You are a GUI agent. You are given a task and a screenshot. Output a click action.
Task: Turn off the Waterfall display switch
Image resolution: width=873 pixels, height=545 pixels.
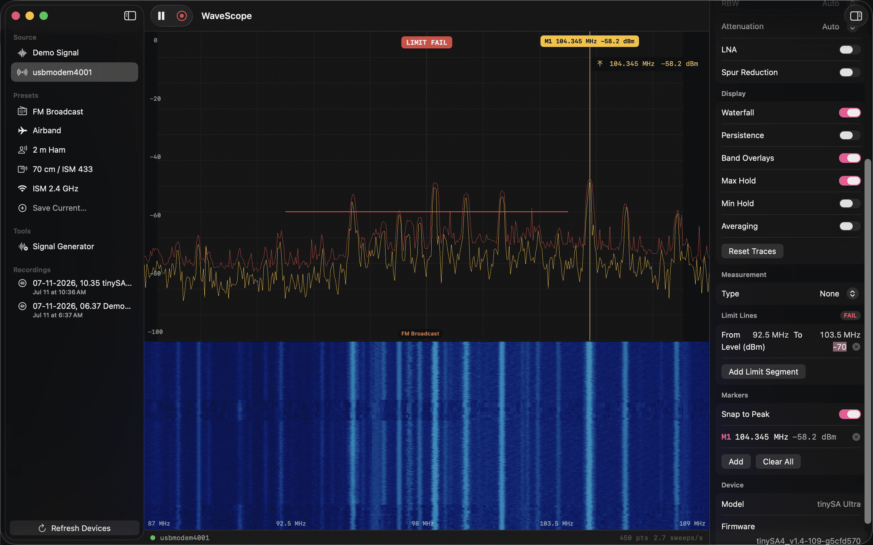[x=850, y=112]
